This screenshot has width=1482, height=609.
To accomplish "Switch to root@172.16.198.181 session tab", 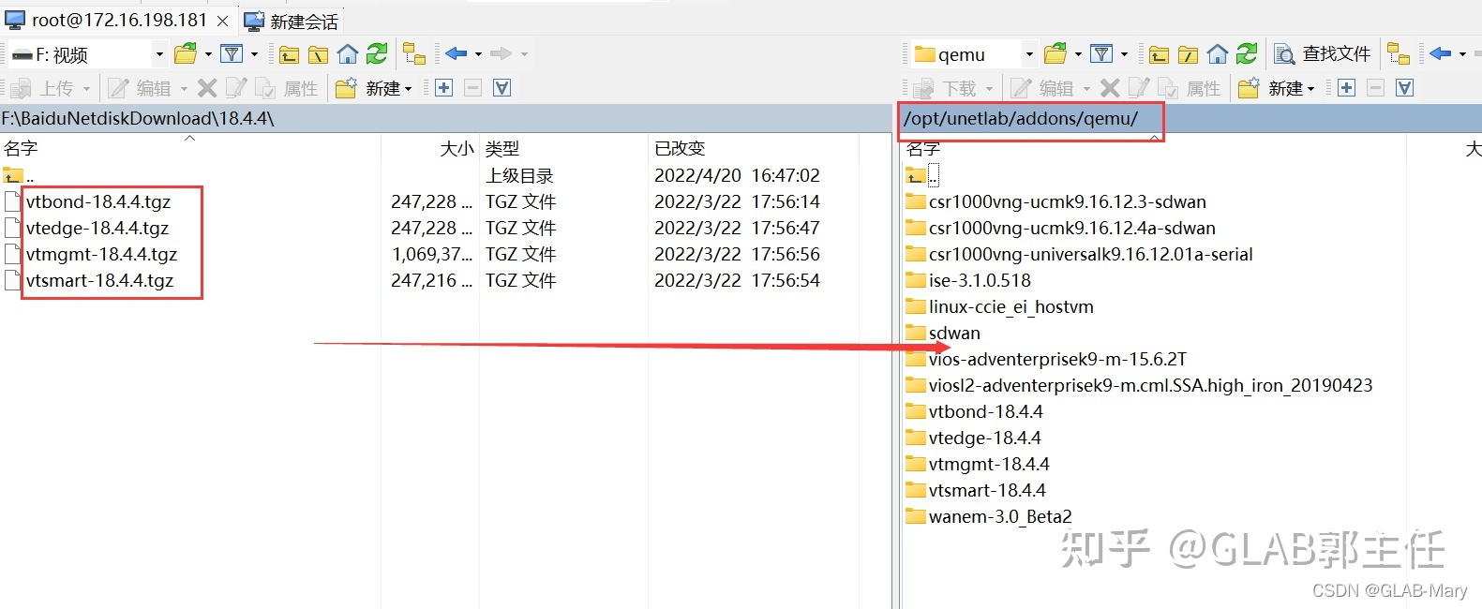I will (117, 20).
